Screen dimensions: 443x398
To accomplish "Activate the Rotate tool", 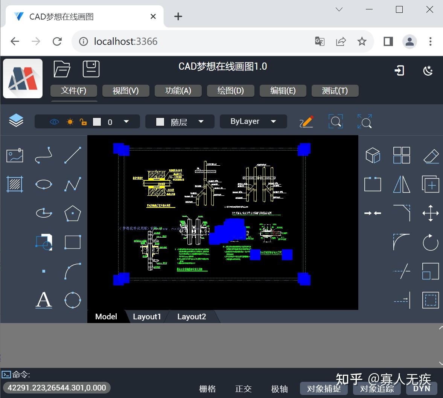I will pyautogui.click(x=430, y=242).
